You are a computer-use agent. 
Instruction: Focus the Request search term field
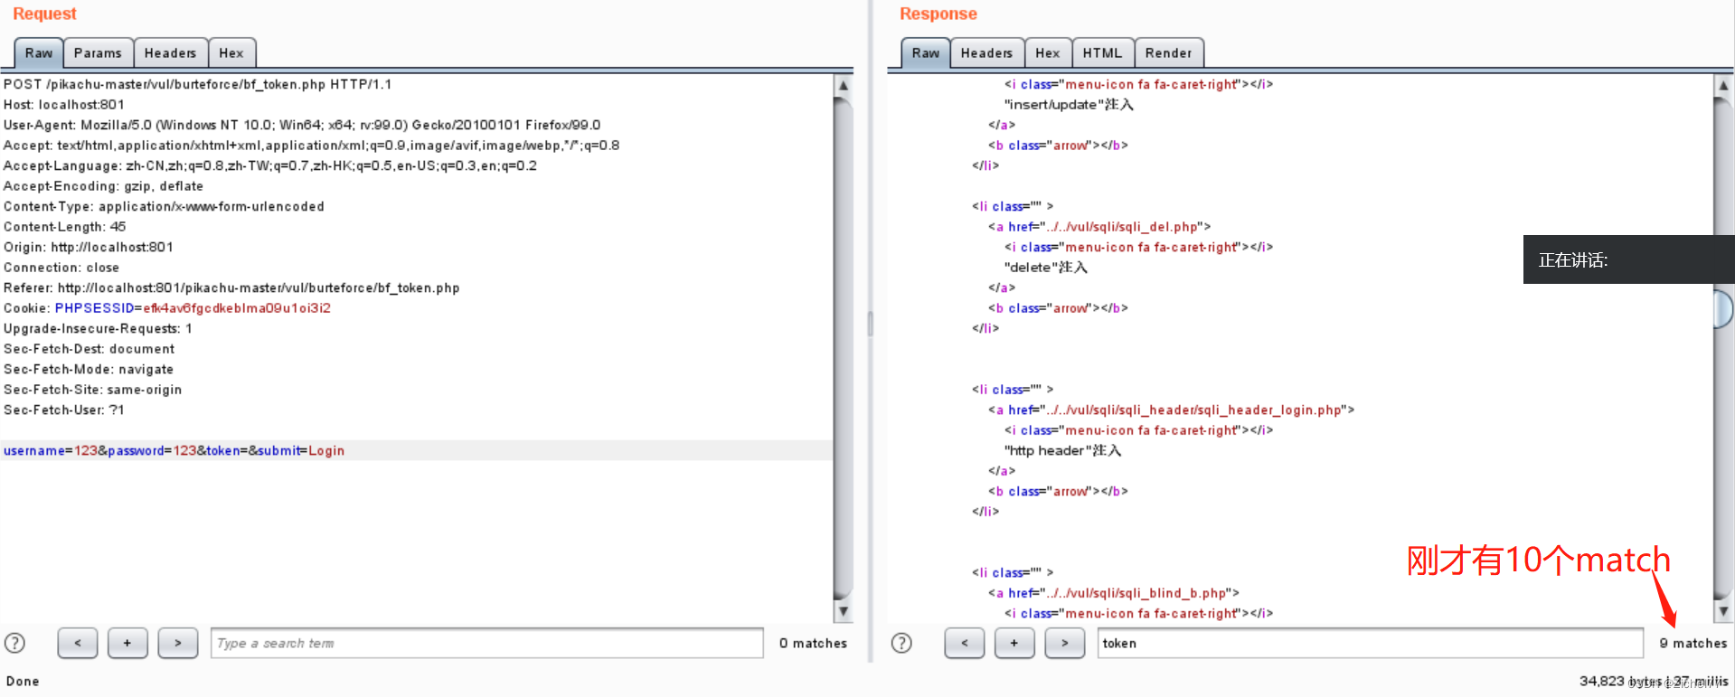487,643
